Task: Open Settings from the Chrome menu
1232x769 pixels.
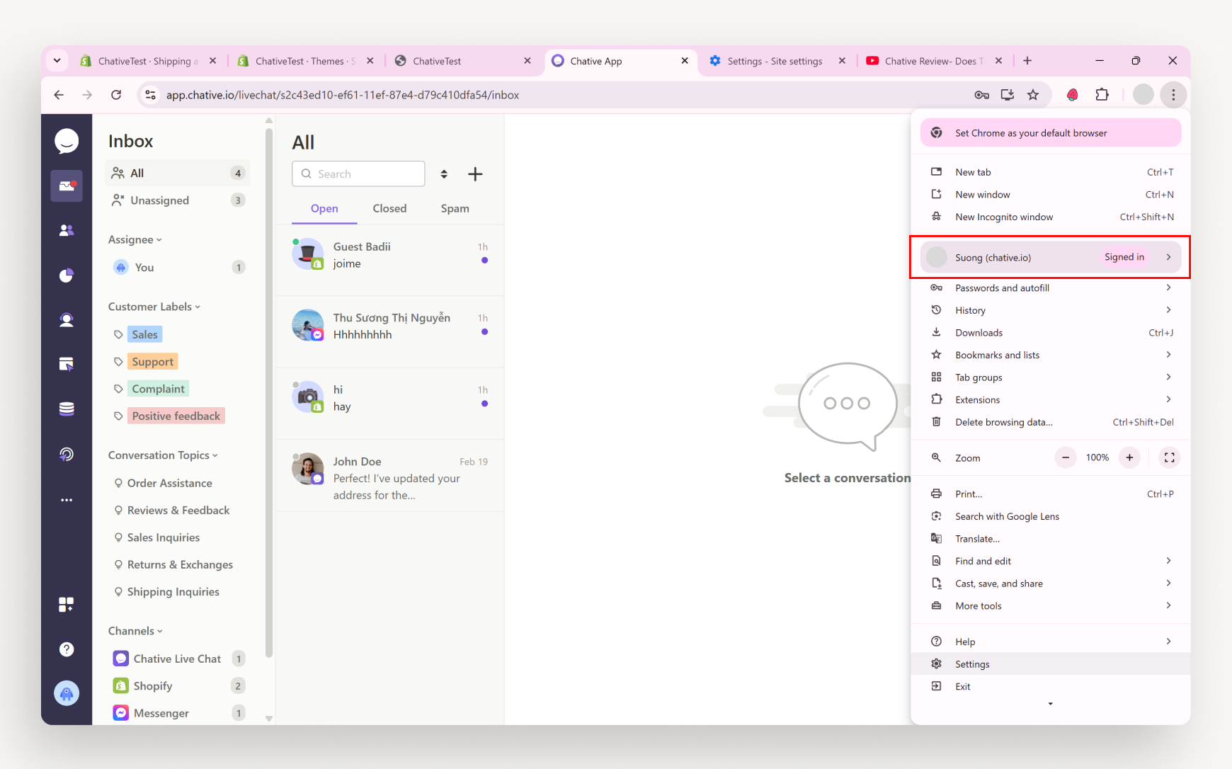Action: tap(973, 663)
